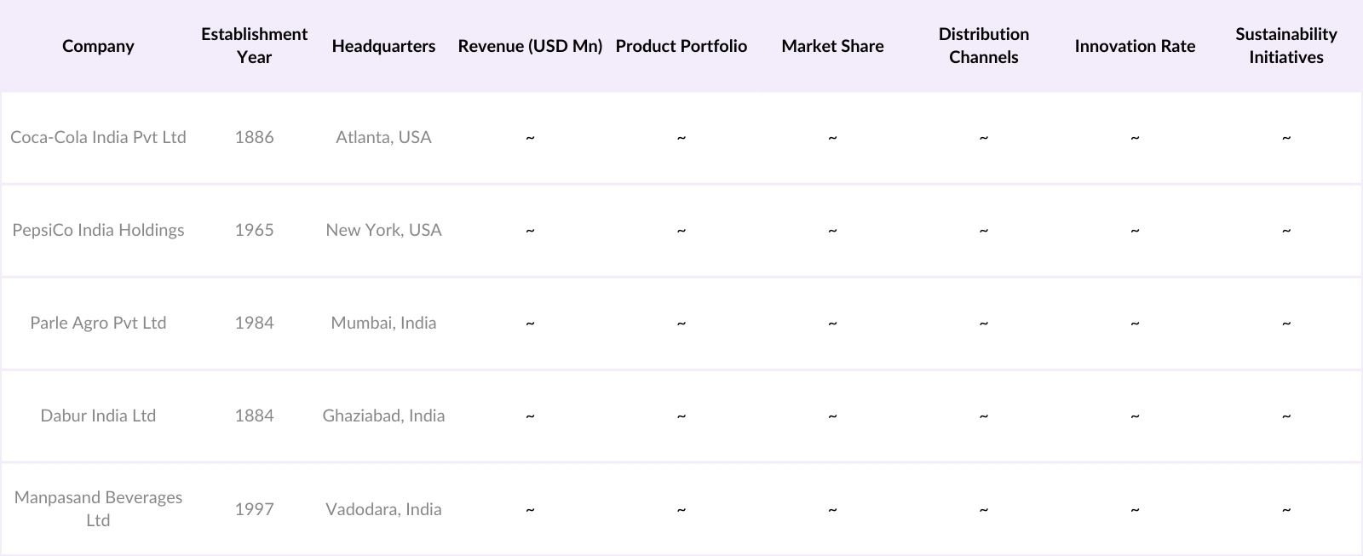Click the Company column header
This screenshot has width=1363, height=556.
pos(98,46)
